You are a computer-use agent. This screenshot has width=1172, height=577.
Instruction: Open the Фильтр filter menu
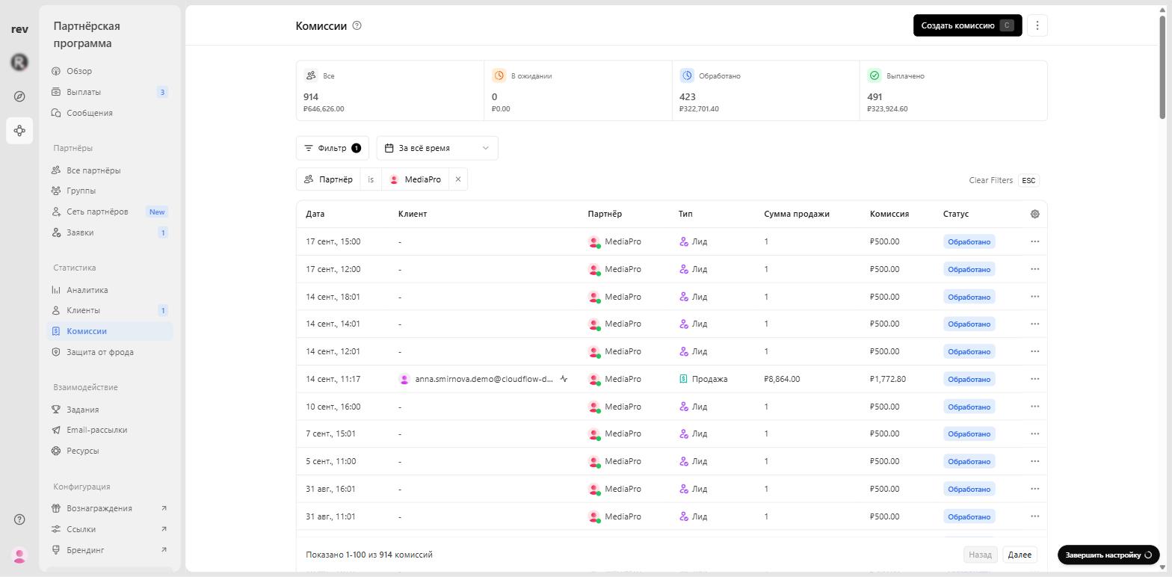click(x=333, y=148)
